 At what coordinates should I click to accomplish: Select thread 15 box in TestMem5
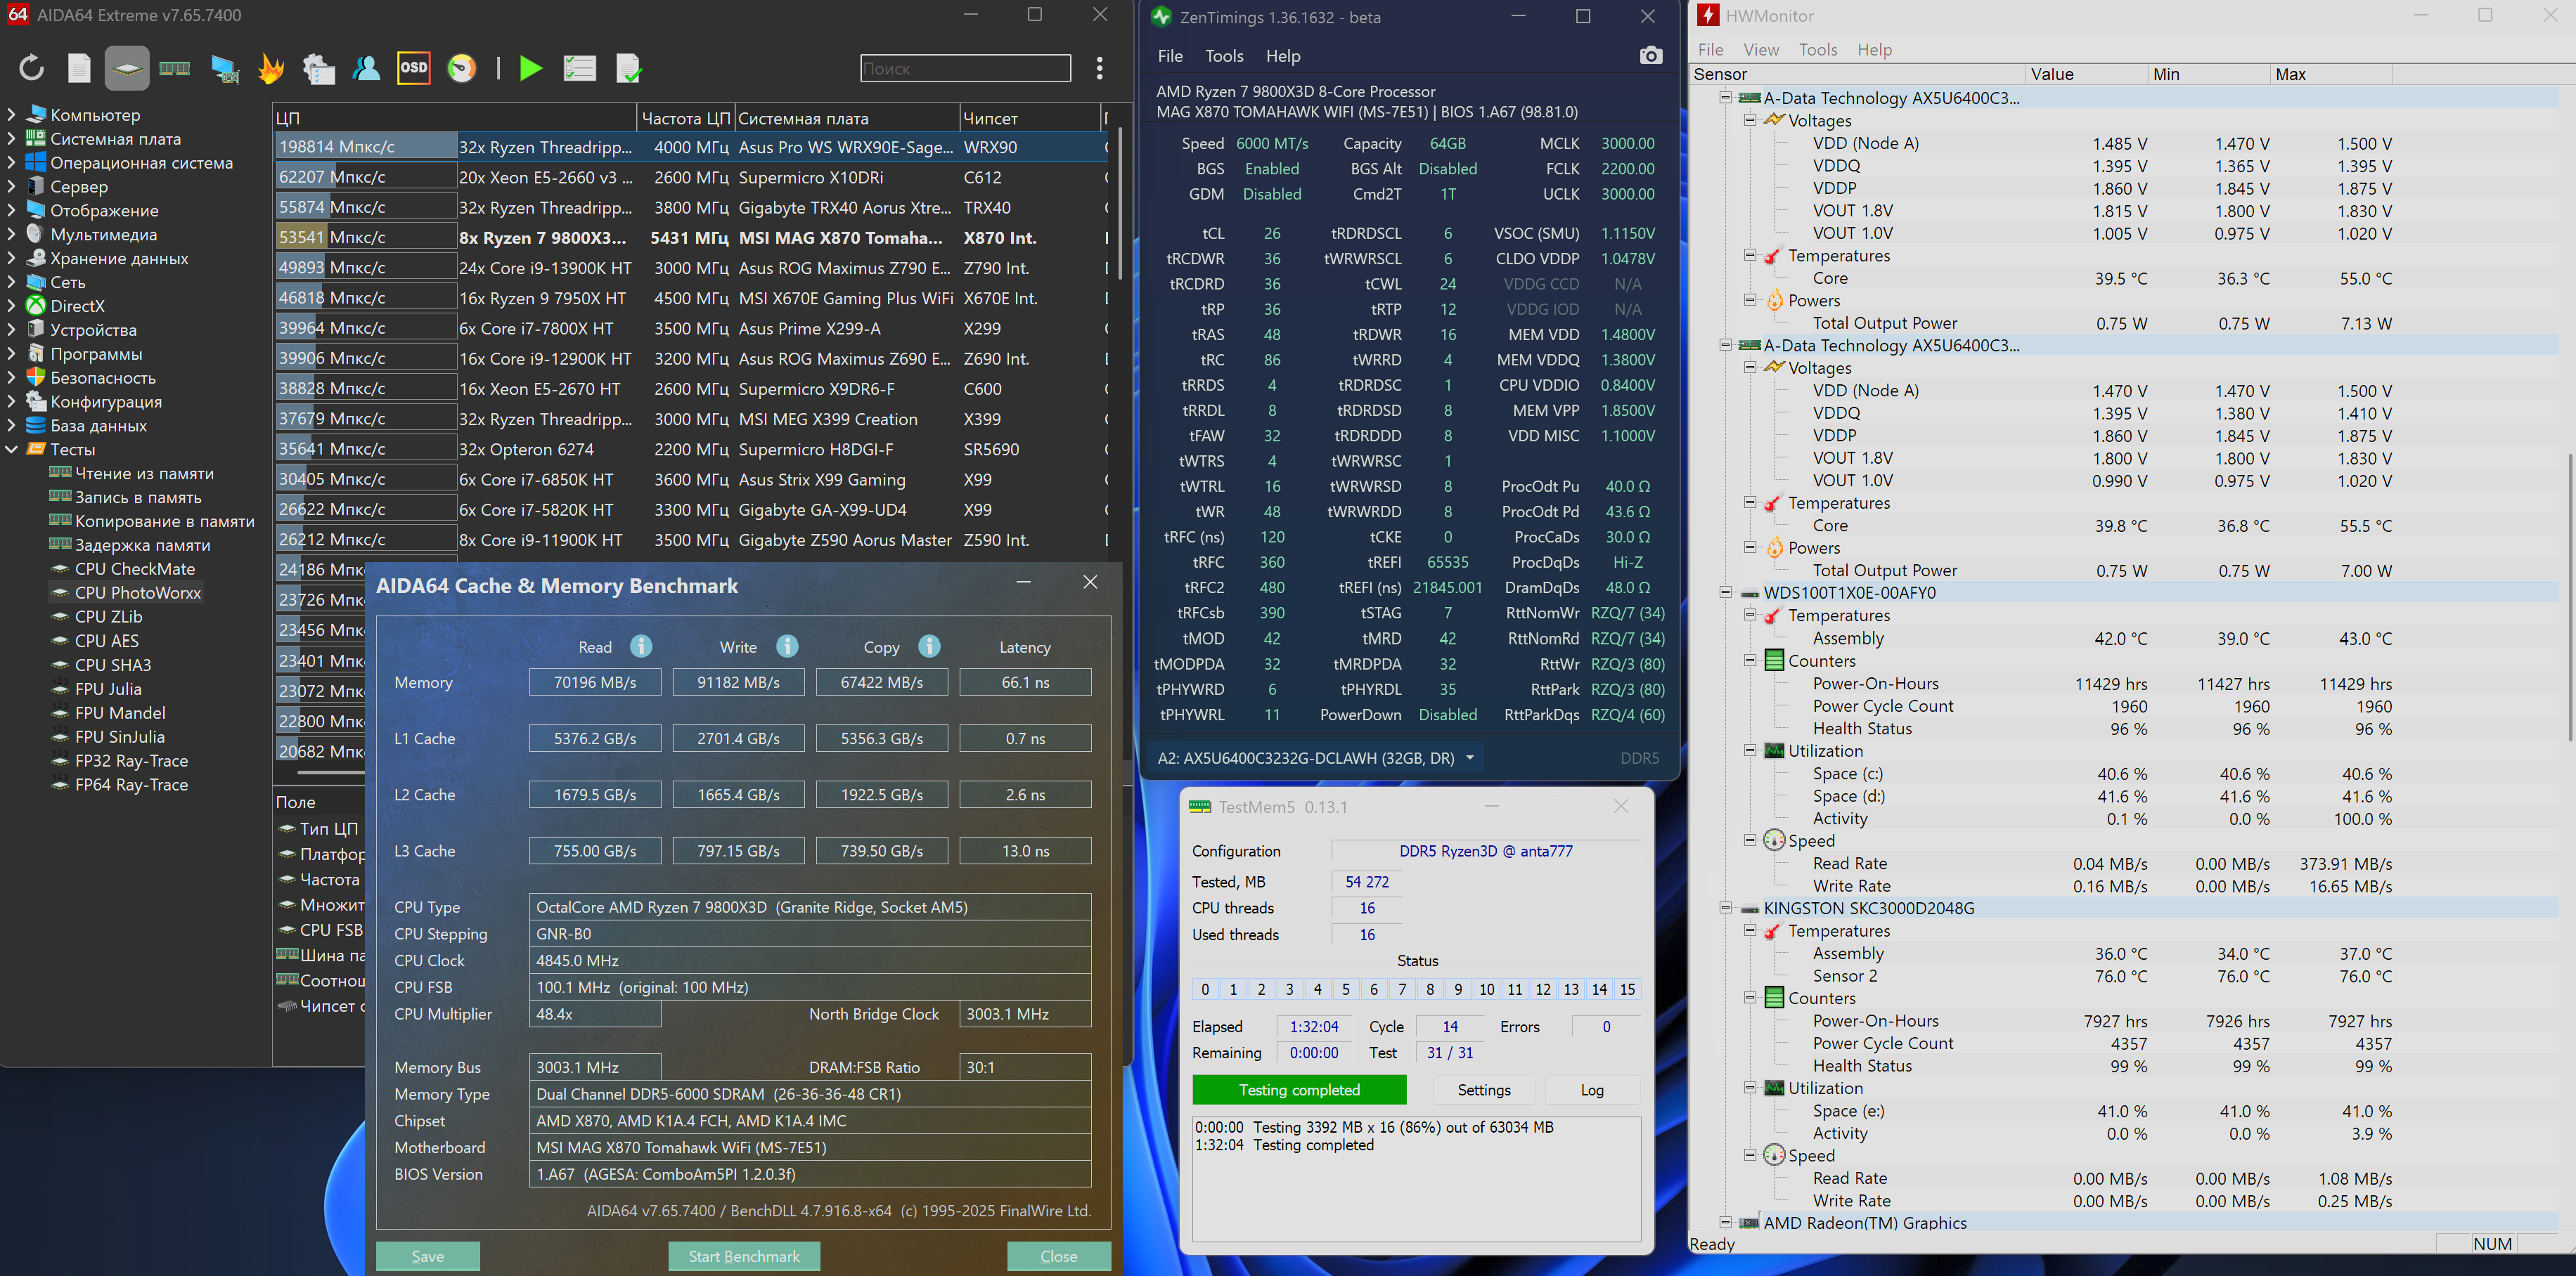[1627, 989]
